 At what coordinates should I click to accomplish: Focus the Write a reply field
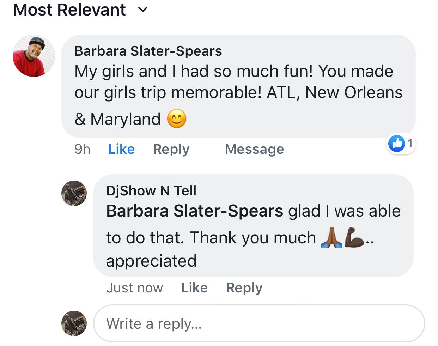[259, 323]
